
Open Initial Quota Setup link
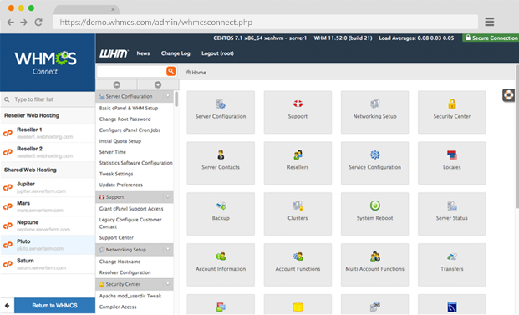point(120,141)
